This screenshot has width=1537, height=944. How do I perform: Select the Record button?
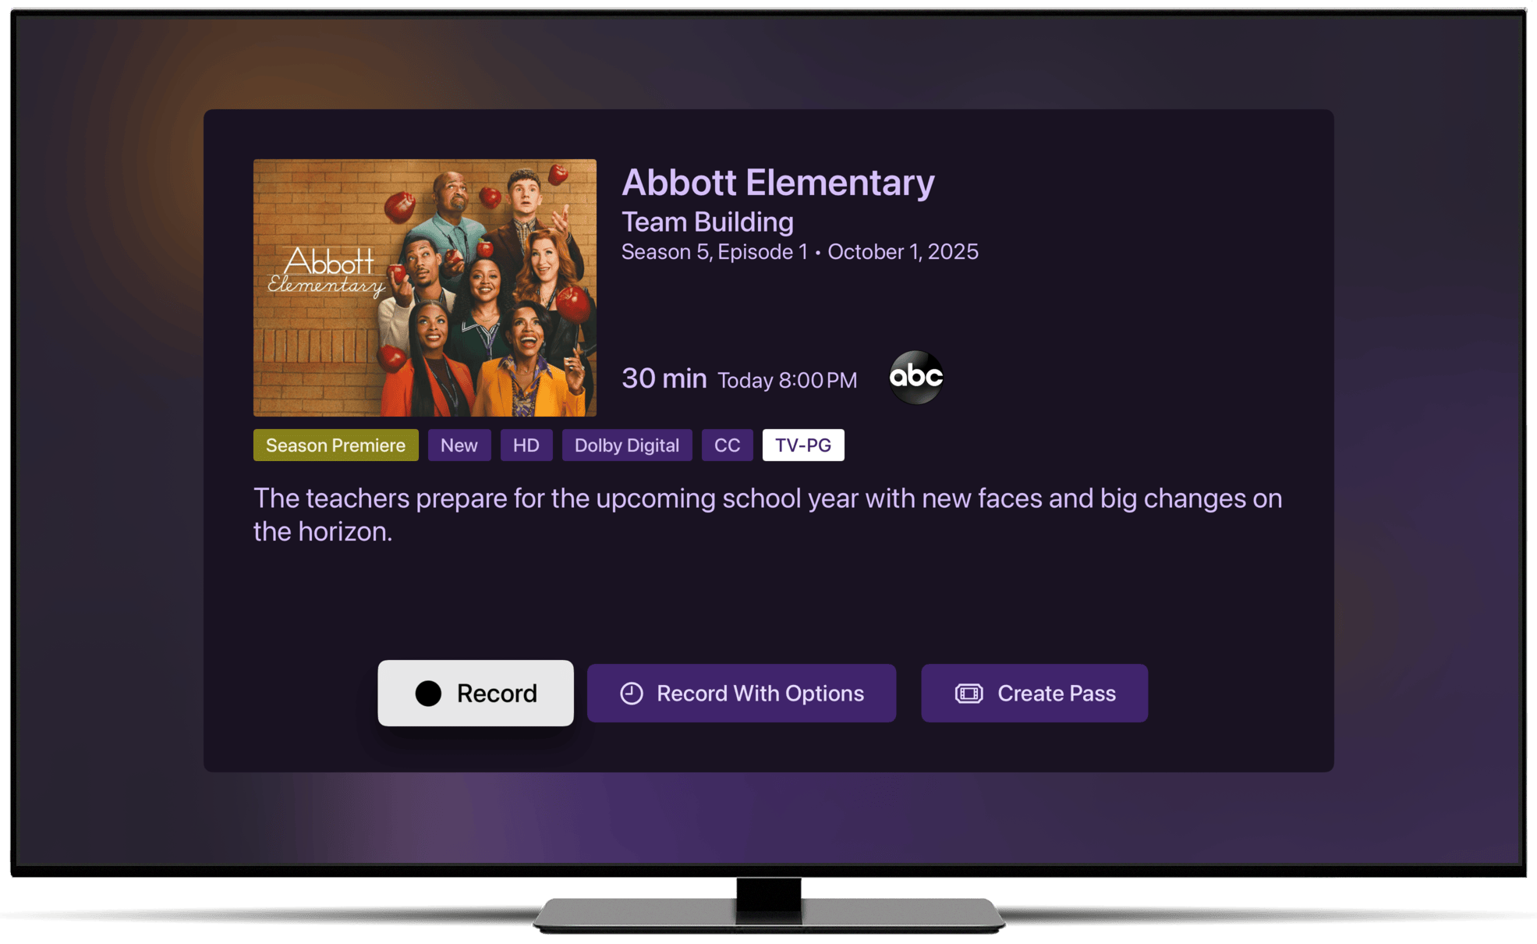[x=476, y=693]
